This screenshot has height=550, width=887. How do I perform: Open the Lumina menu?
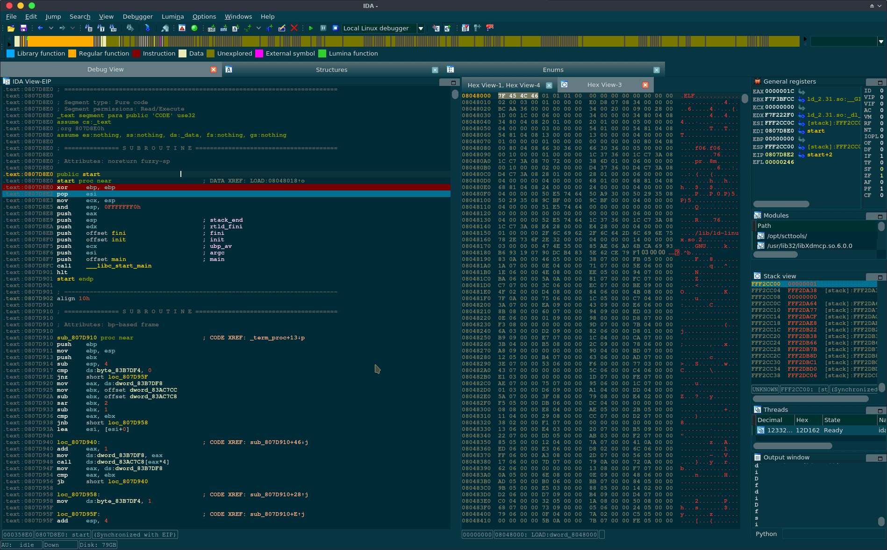[x=172, y=16]
